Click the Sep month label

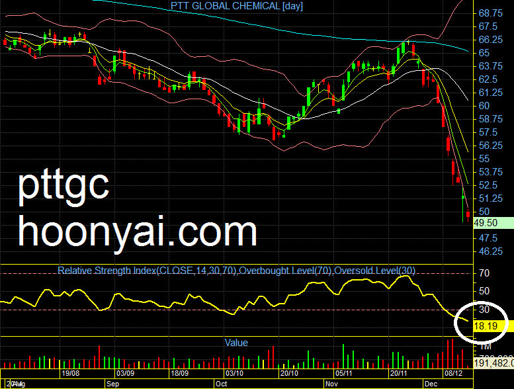[x=112, y=384]
